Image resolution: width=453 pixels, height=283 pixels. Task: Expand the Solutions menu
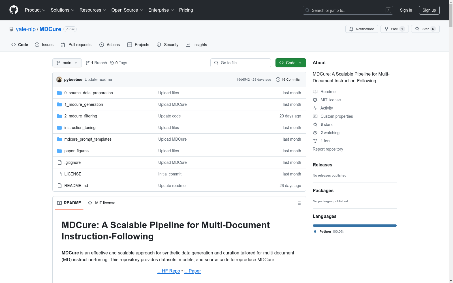[x=63, y=10]
